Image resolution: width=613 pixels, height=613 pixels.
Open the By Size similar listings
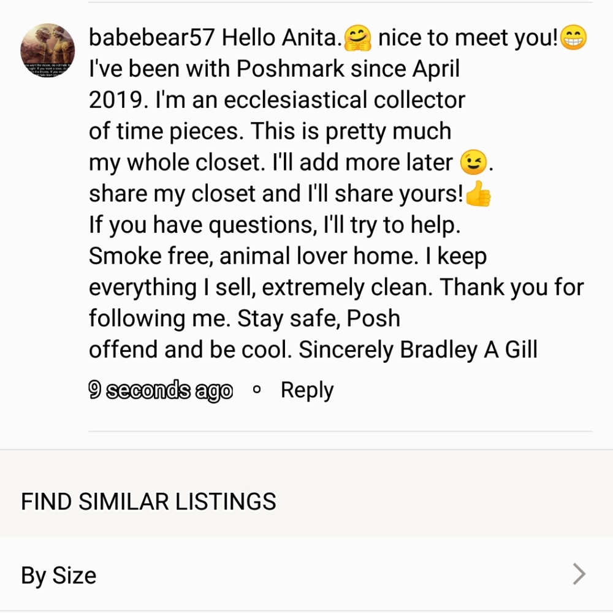coord(59,575)
